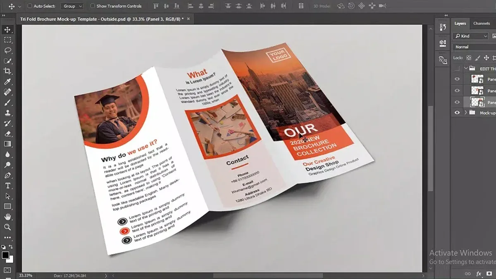
Task: Toggle Lock transparent pixels
Action: (469, 58)
